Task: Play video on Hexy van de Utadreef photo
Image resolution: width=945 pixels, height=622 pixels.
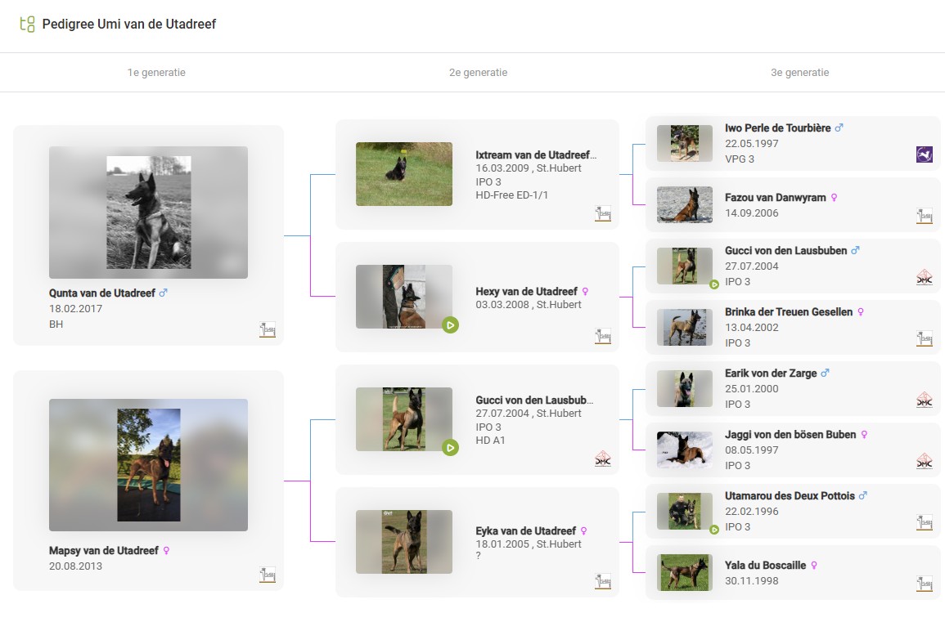Action: [x=450, y=325]
